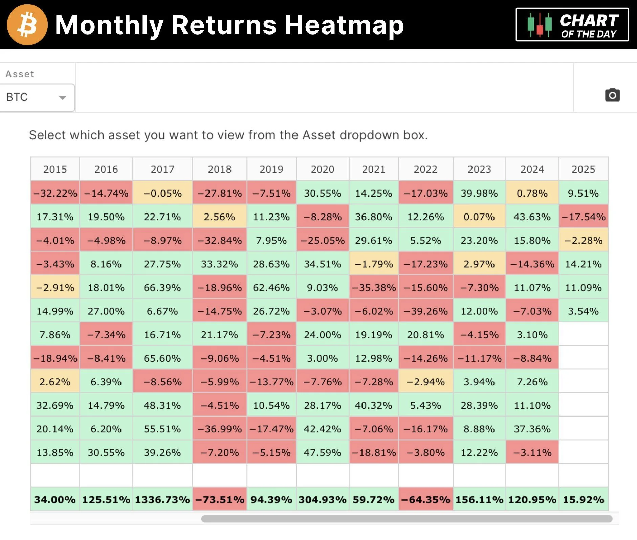Image resolution: width=637 pixels, height=540 pixels.
Task: Click the dropdown arrow beside BTC
Action: (62, 98)
